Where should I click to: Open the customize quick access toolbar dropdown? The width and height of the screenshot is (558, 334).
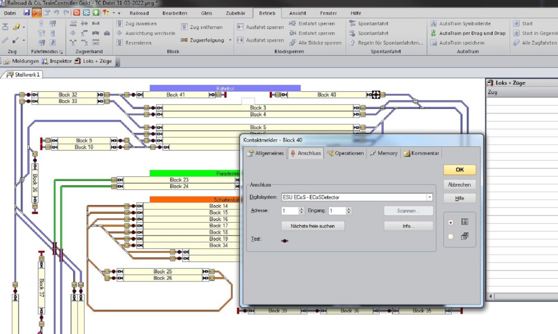(119, 13)
